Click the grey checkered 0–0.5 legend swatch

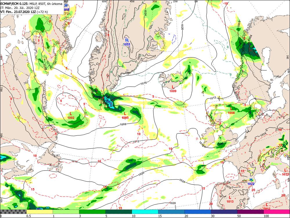pyautogui.click(x=13, y=212)
